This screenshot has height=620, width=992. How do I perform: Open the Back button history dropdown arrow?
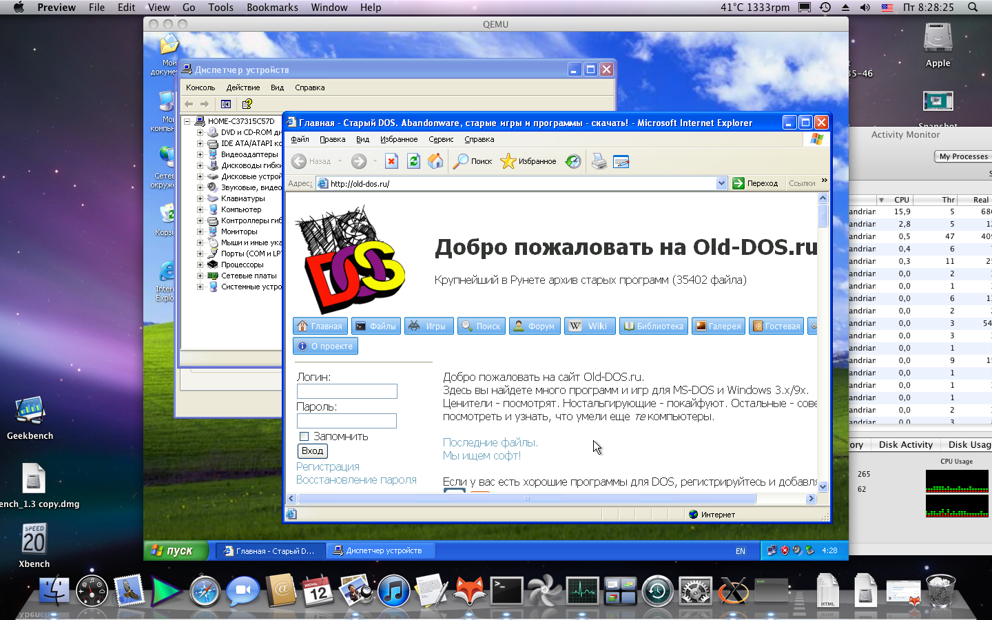pyautogui.click(x=340, y=161)
